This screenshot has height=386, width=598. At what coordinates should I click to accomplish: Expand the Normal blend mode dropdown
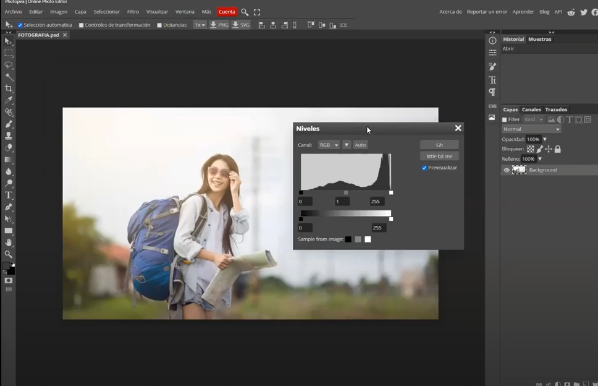[531, 129]
